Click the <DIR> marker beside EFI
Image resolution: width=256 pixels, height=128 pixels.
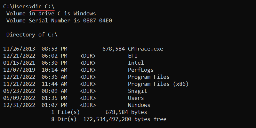pyautogui.click(x=88, y=56)
